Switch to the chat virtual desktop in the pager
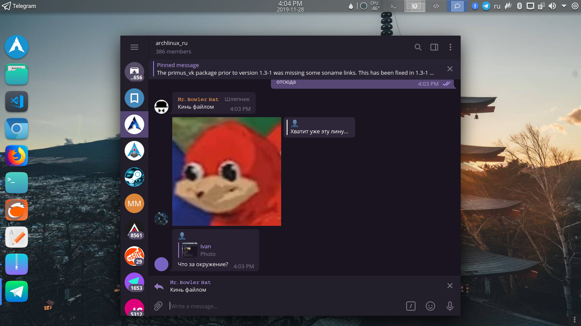This screenshot has width=581, height=326. pyautogui.click(x=457, y=6)
